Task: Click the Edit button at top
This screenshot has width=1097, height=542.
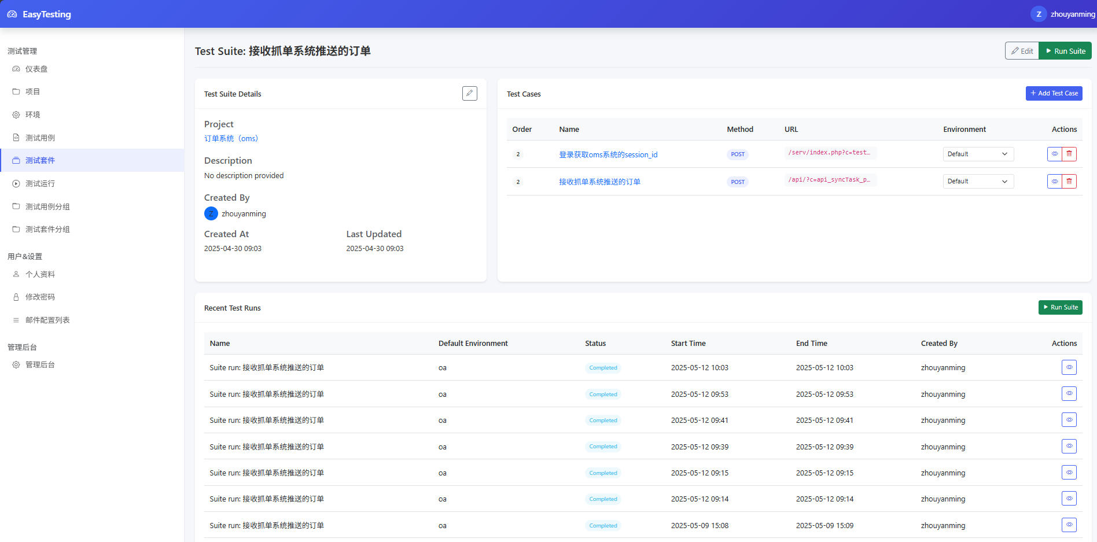Action: coord(1022,51)
